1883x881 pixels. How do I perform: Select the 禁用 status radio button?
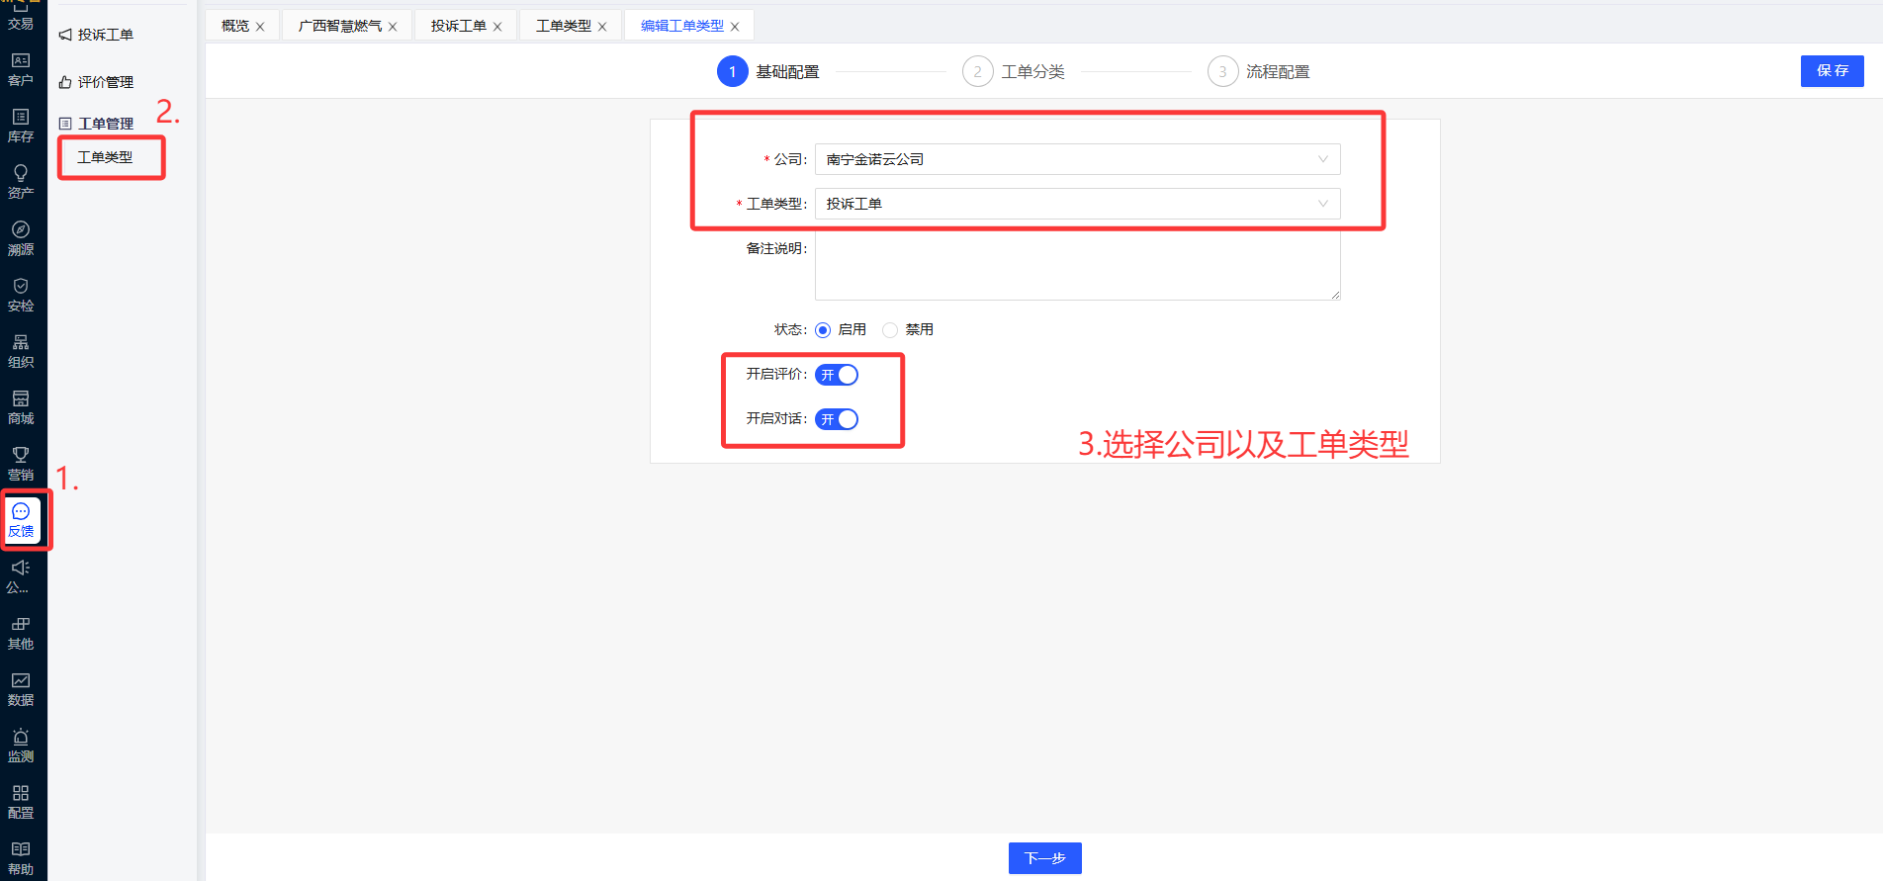point(890,330)
